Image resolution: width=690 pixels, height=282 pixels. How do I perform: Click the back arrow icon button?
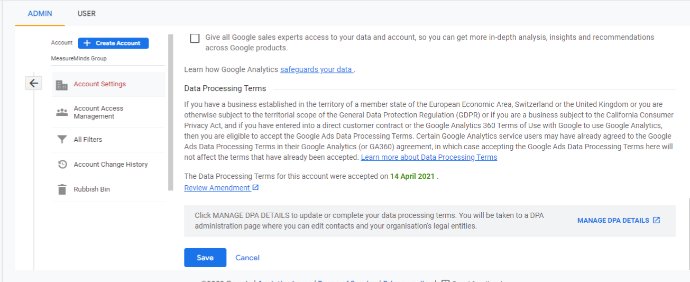pyautogui.click(x=34, y=83)
